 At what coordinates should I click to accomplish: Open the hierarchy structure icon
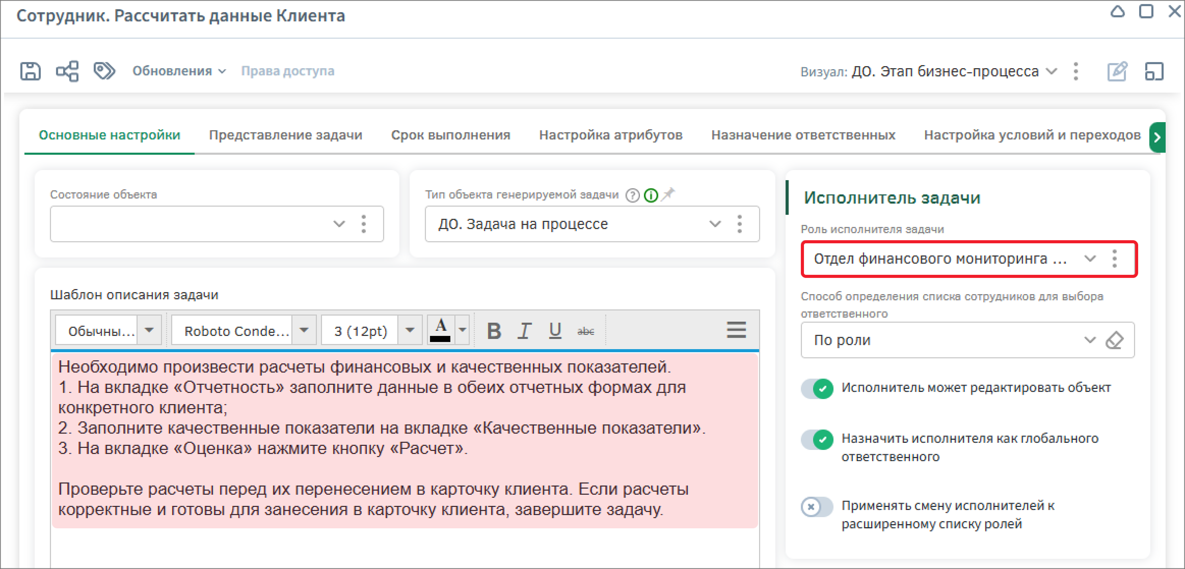67,71
